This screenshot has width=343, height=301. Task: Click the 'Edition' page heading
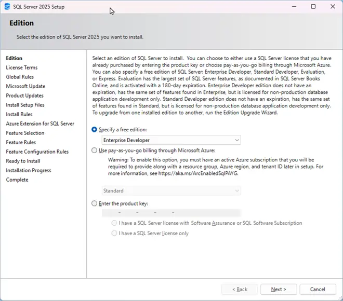pyautogui.click(x=21, y=23)
